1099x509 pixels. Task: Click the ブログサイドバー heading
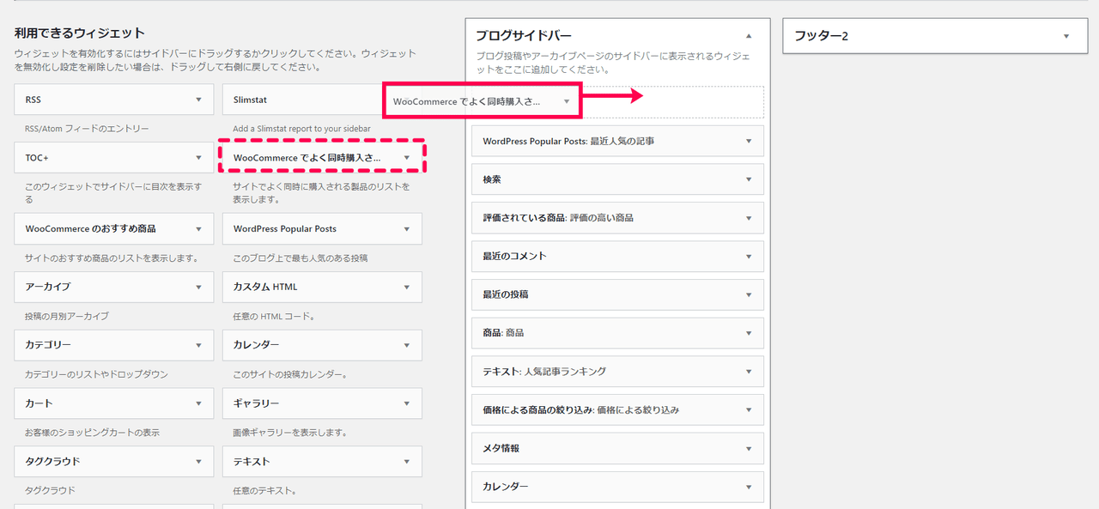[x=523, y=36]
